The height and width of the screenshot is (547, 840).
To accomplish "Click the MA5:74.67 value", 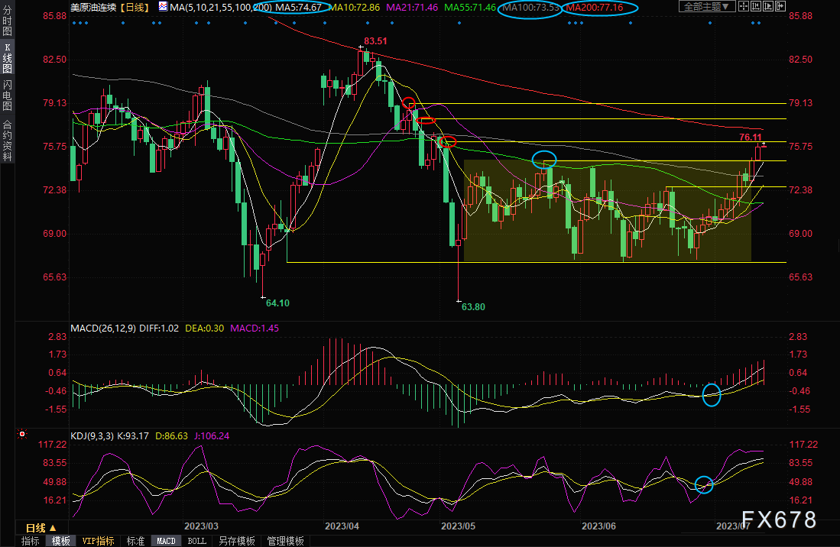I will [298, 8].
